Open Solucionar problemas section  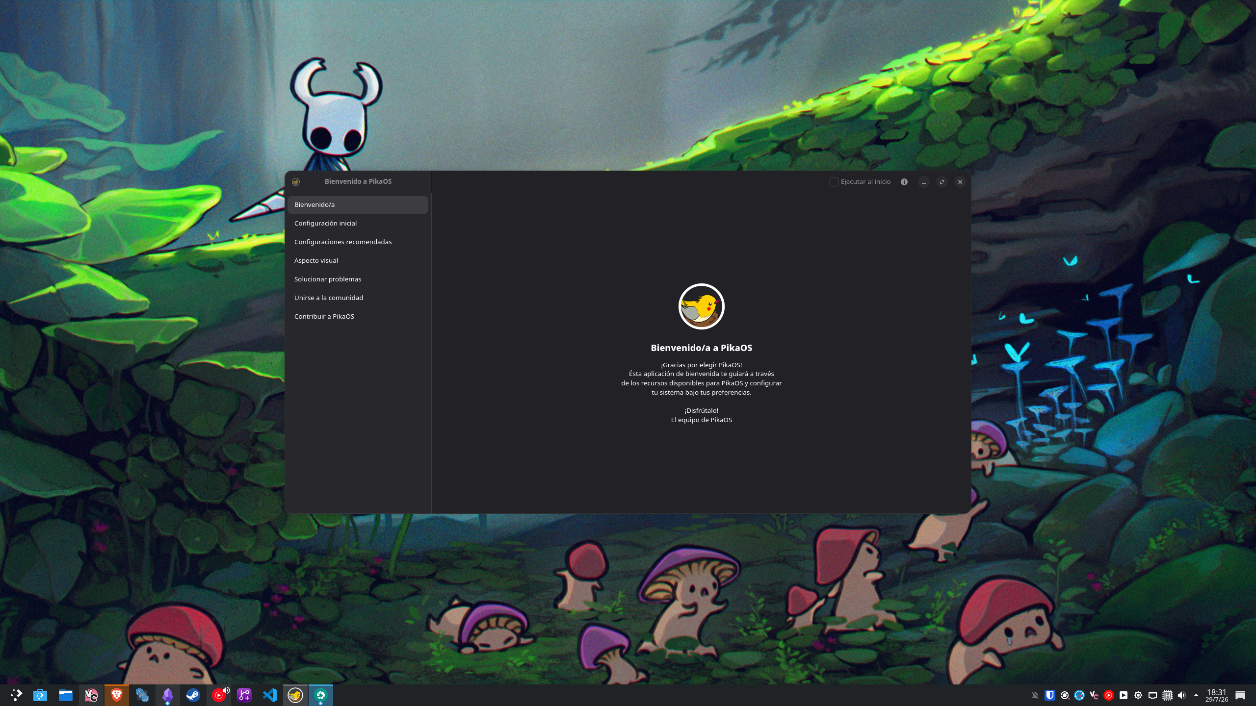pyautogui.click(x=358, y=279)
